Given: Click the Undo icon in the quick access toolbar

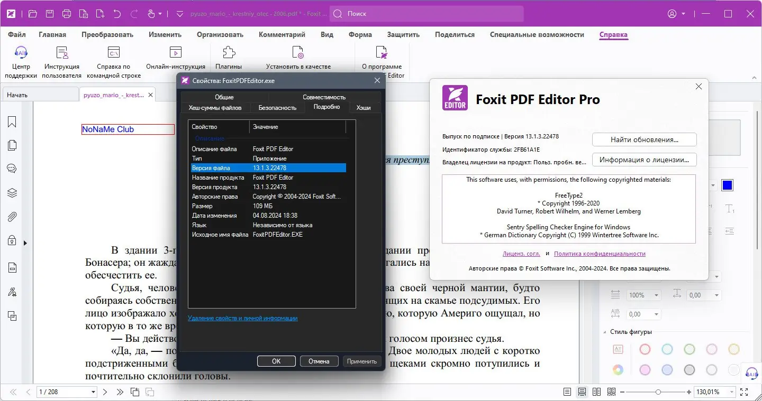Looking at the screenshot, I should point(116,14).
